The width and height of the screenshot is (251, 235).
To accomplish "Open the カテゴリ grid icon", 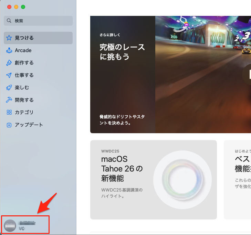I will 9,112.
